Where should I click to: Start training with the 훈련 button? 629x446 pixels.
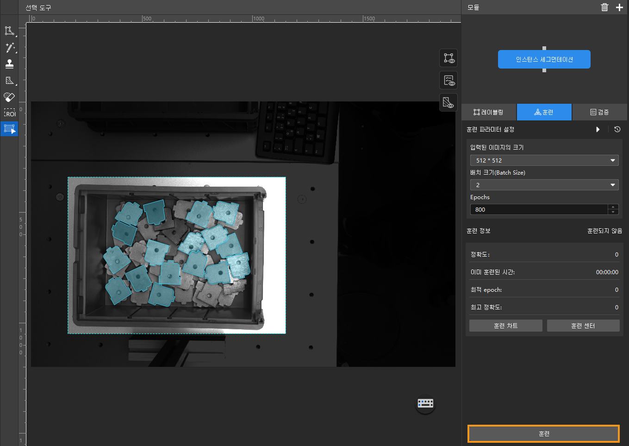(543, 434)
